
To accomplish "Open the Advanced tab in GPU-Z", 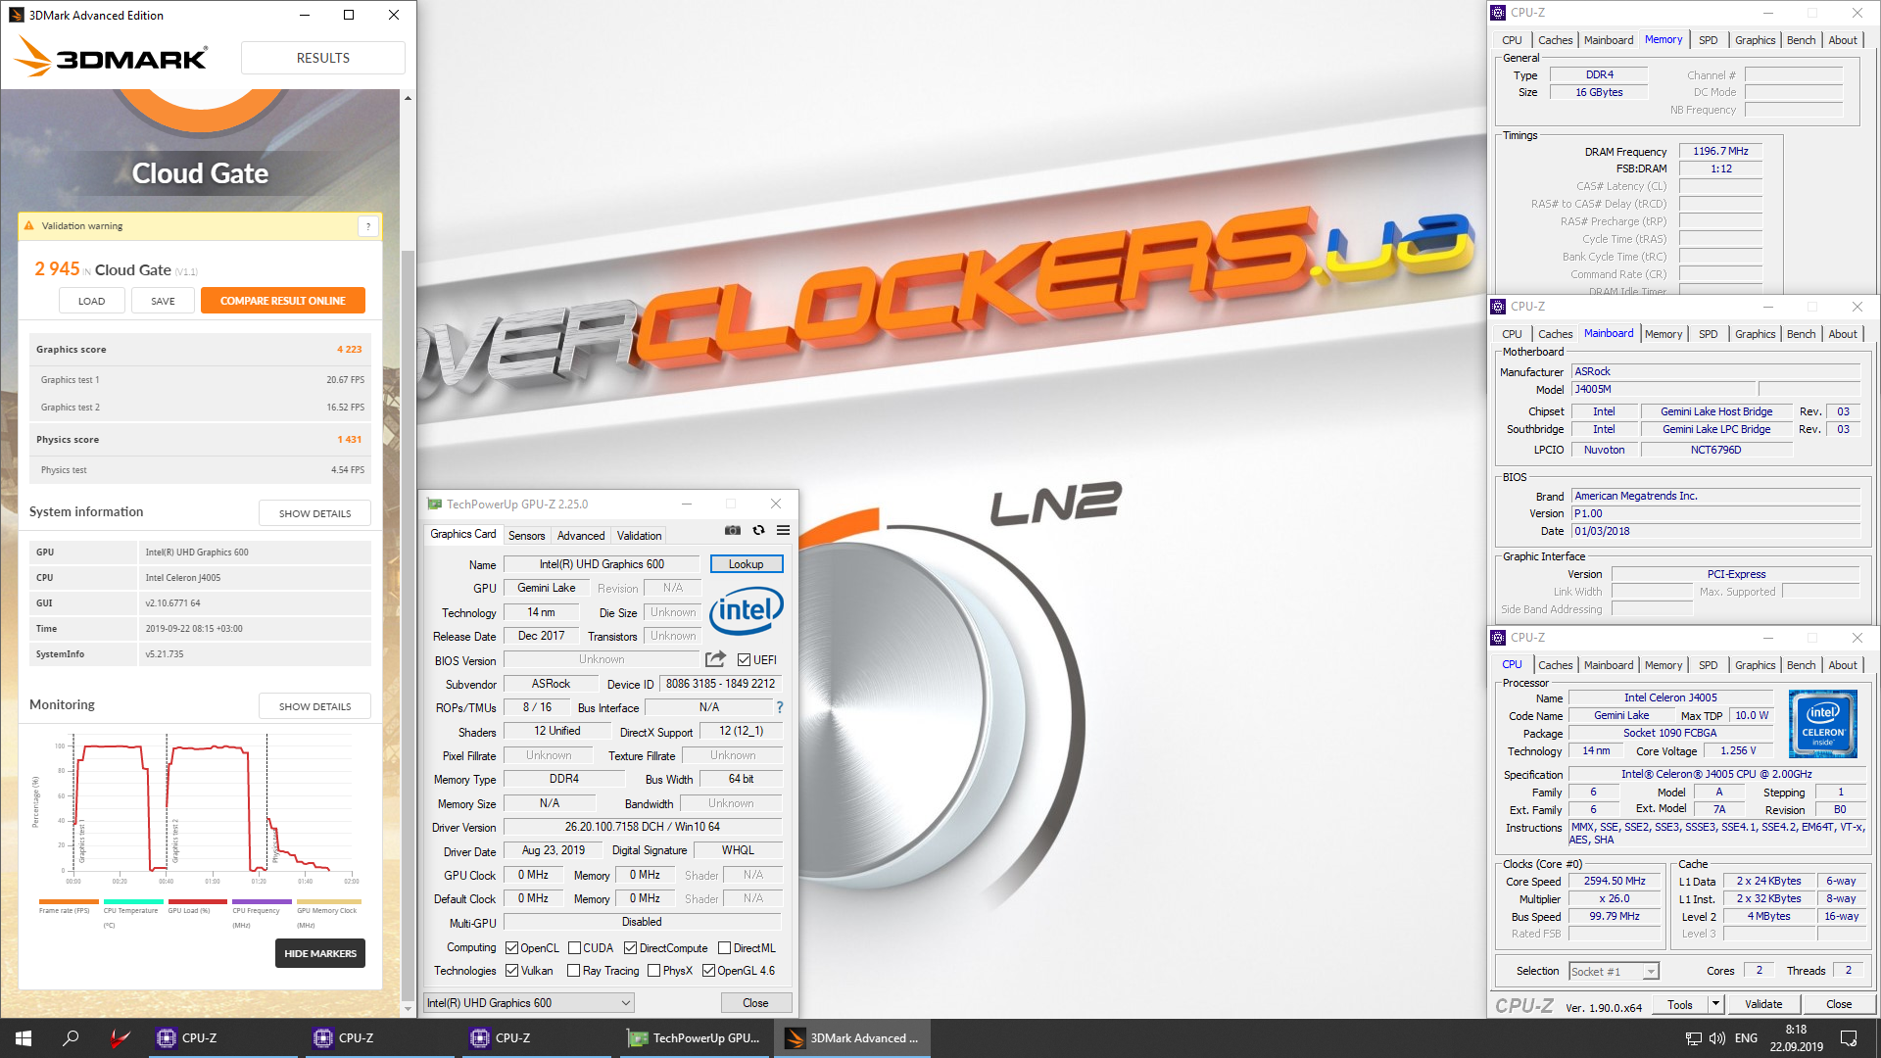I will (581, 536).
